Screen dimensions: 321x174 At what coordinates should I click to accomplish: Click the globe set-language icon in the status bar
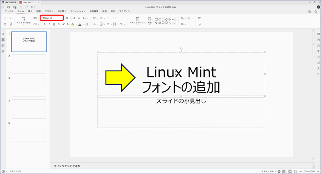click(279, 171)
